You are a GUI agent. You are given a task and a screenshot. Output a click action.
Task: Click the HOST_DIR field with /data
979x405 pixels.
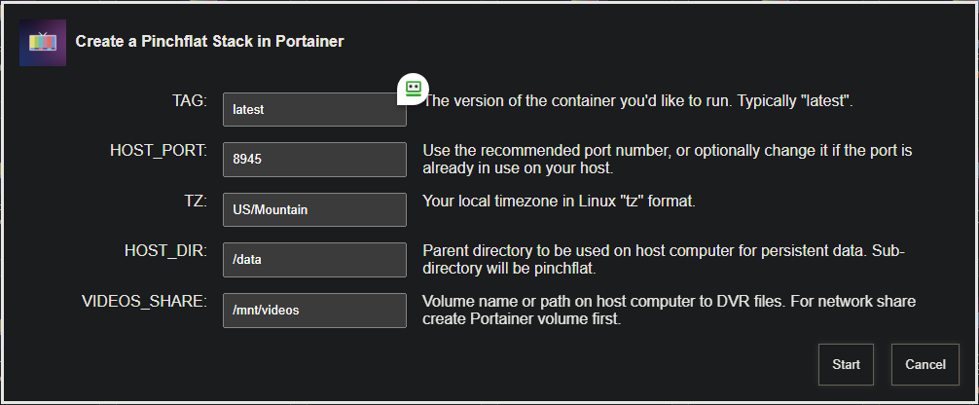[313, 259]
